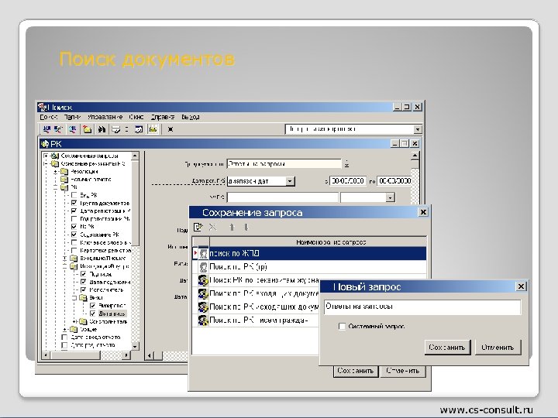558x418 pixels.
Task: Click the move-down arrow in the Сохранение запроса toolbar
Action: [x=246, y=227]
